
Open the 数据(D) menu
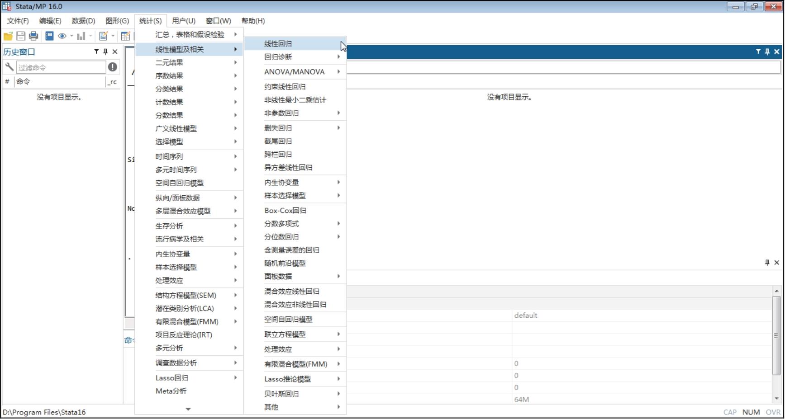(x=83, y=21)
